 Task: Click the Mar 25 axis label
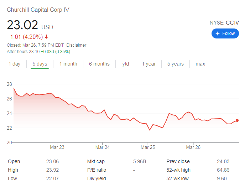148,147
